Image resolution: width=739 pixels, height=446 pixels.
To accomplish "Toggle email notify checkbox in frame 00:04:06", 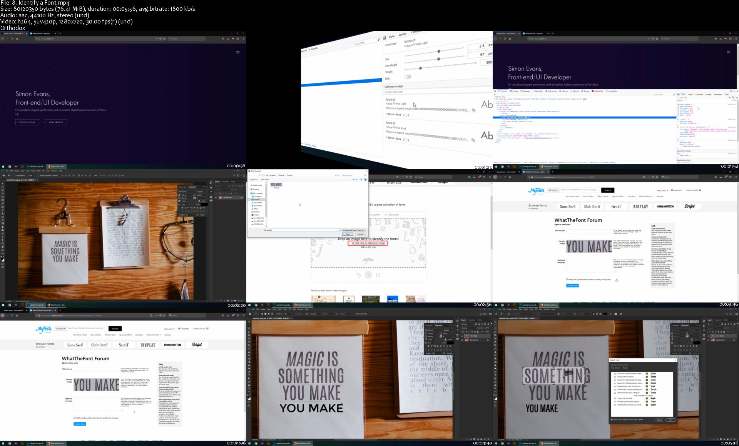I will click(74, 418).
